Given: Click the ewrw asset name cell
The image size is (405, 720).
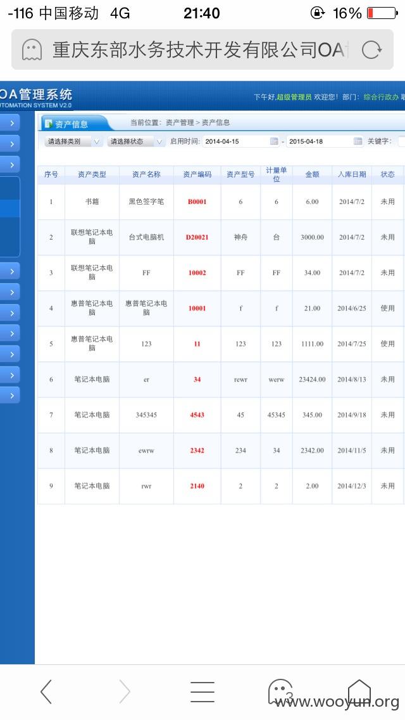Looking at the screenshot, I should pos(146,451).
